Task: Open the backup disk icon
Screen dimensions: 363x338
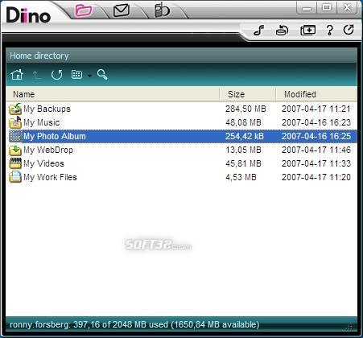Action: coord(282,31)
